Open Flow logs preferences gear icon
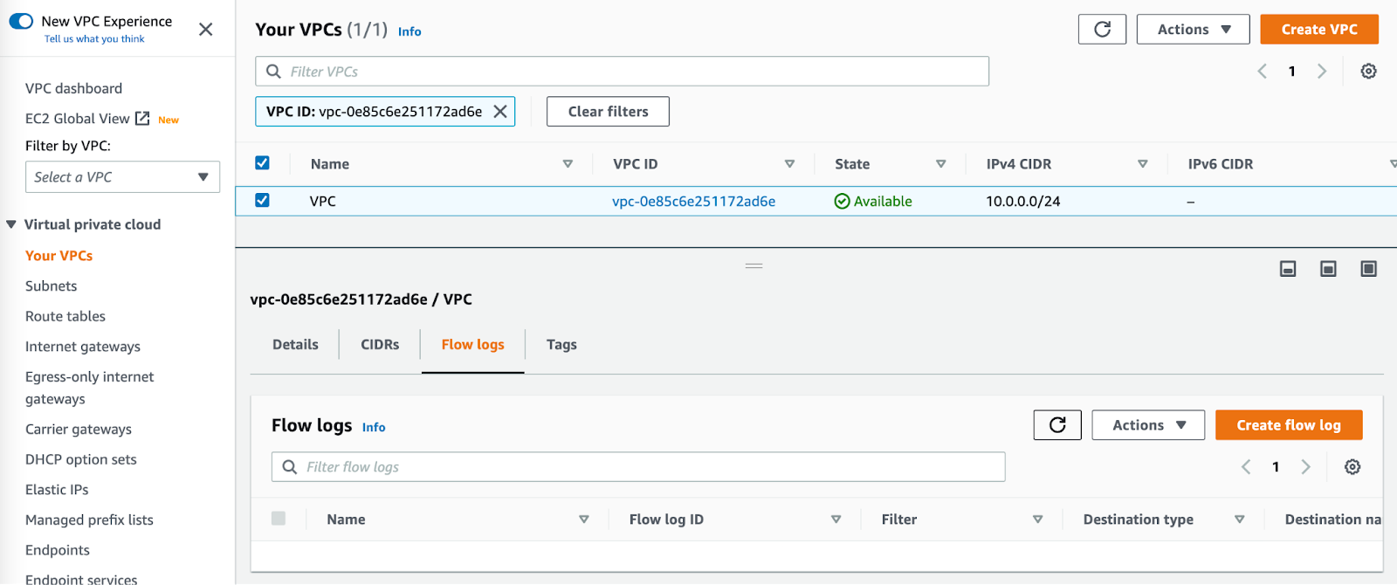 (1352, 467)
